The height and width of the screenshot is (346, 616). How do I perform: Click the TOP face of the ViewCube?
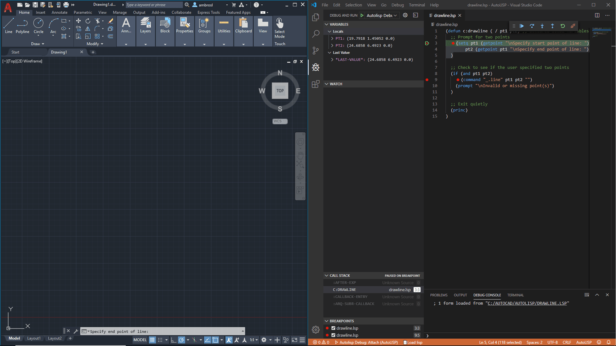(x=280, y=91)
